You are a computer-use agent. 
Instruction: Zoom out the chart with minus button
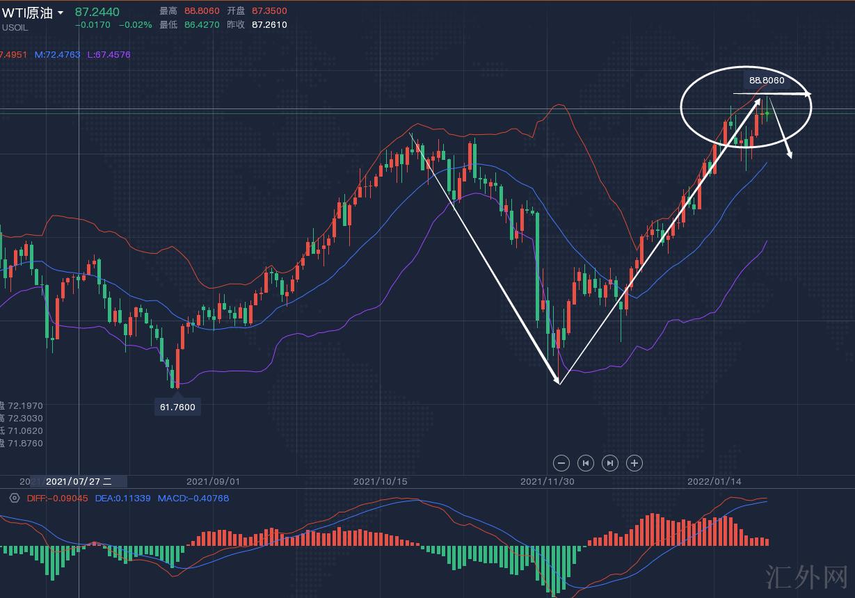point(562,463)
